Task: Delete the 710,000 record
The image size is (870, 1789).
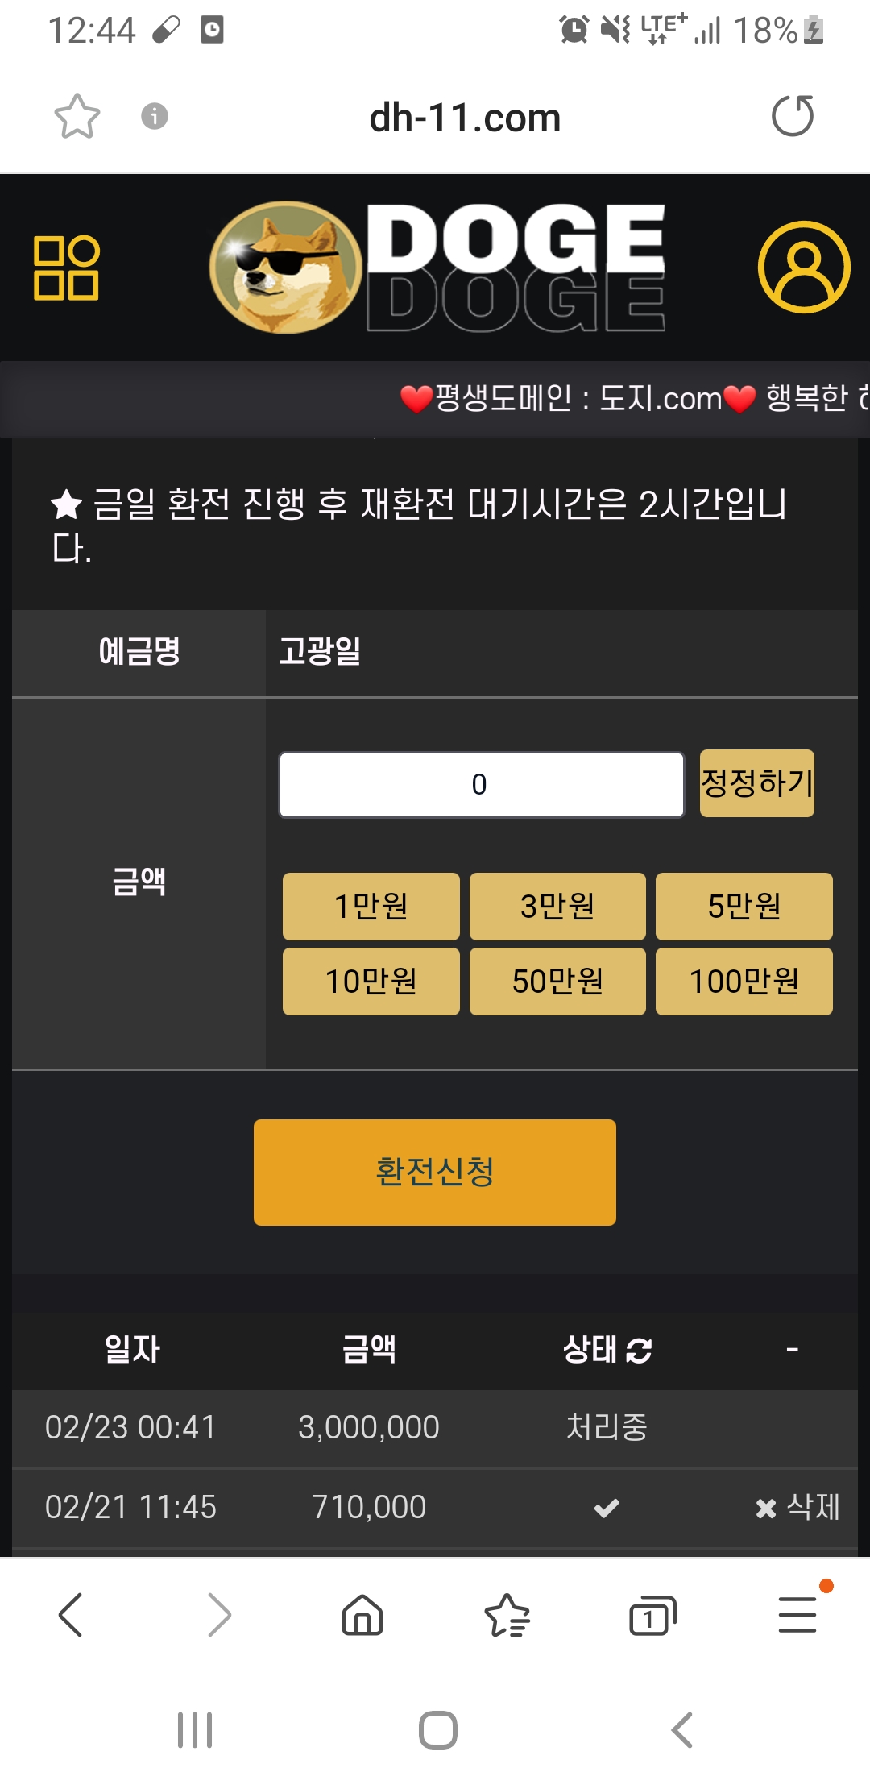Action: 797,1507
